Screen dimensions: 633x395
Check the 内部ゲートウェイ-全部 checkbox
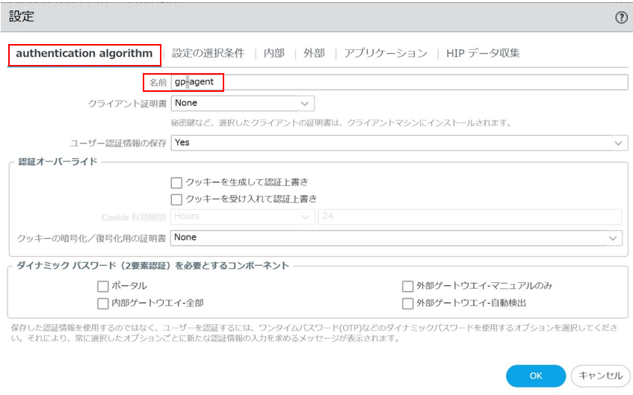coord(103,303)
